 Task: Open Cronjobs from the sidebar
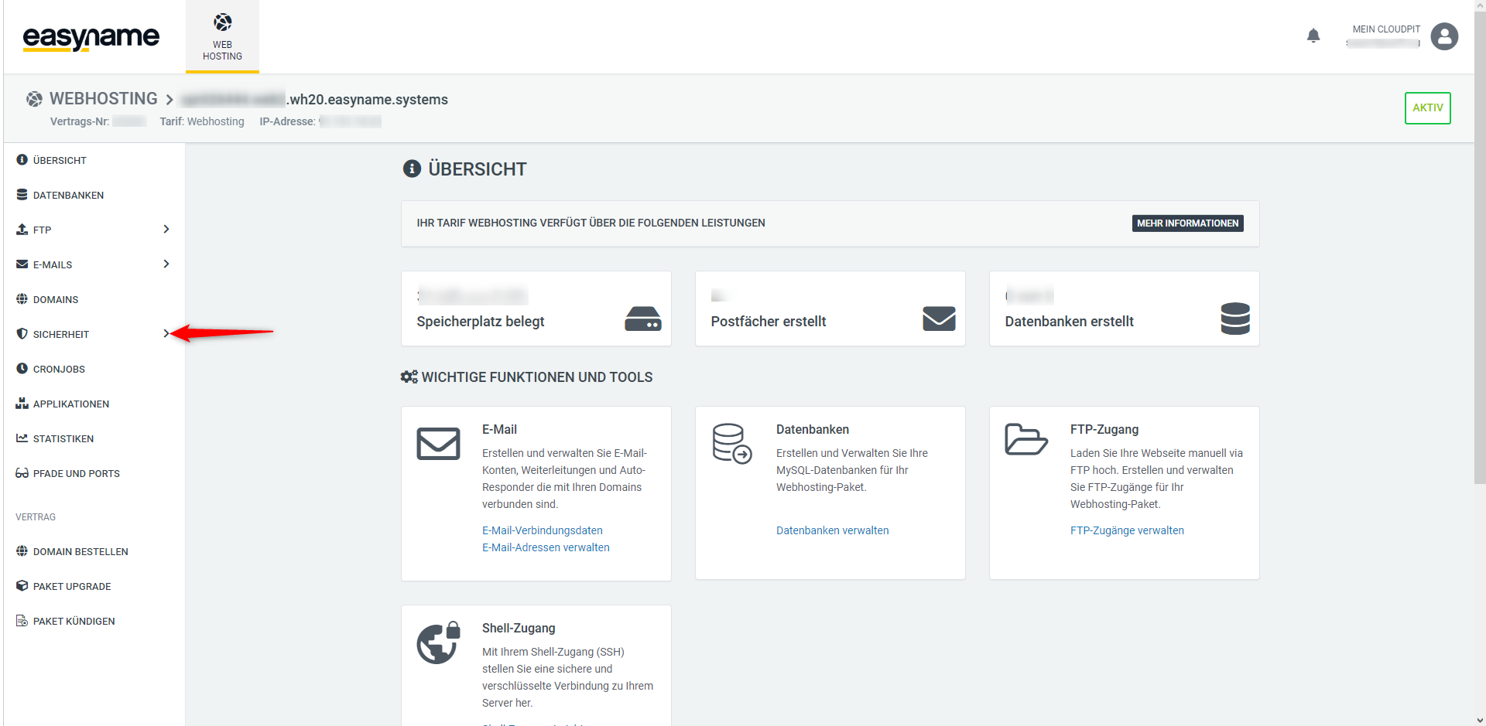59,370
